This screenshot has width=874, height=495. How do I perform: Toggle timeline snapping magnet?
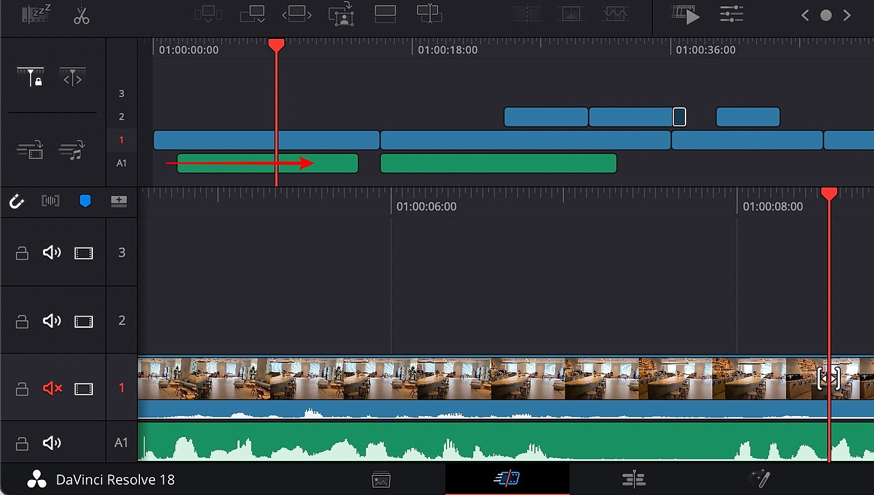click(x=16, y=201)
